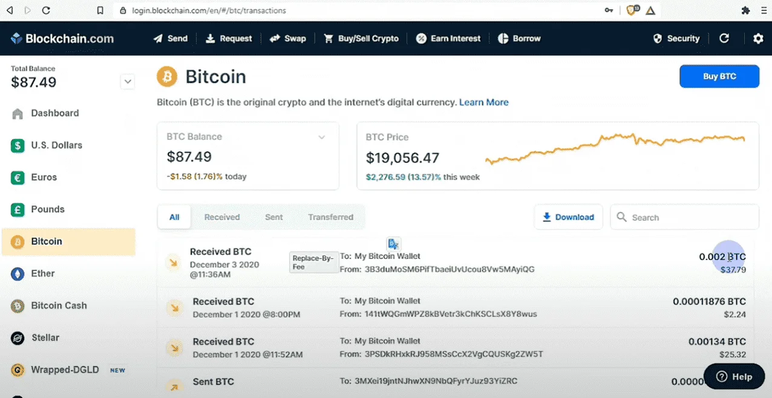This screenshot has height=398, width=772.
Task: Open the browser extensions puzzle icon
Action: 745,10
